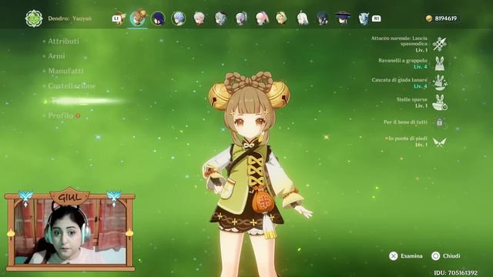Open the Attributi menu entry

[63, 41]
